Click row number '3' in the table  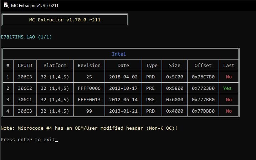coord(8,100)
